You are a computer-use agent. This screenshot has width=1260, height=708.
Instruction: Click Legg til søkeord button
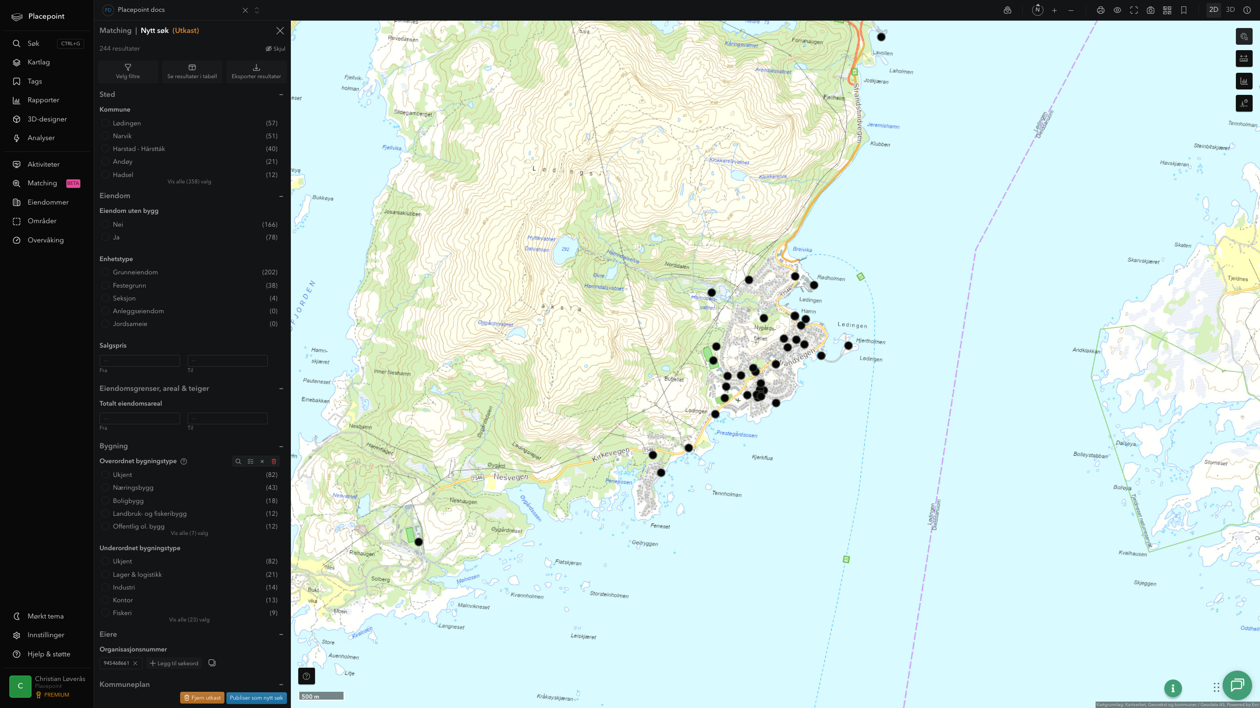(174, 663)
